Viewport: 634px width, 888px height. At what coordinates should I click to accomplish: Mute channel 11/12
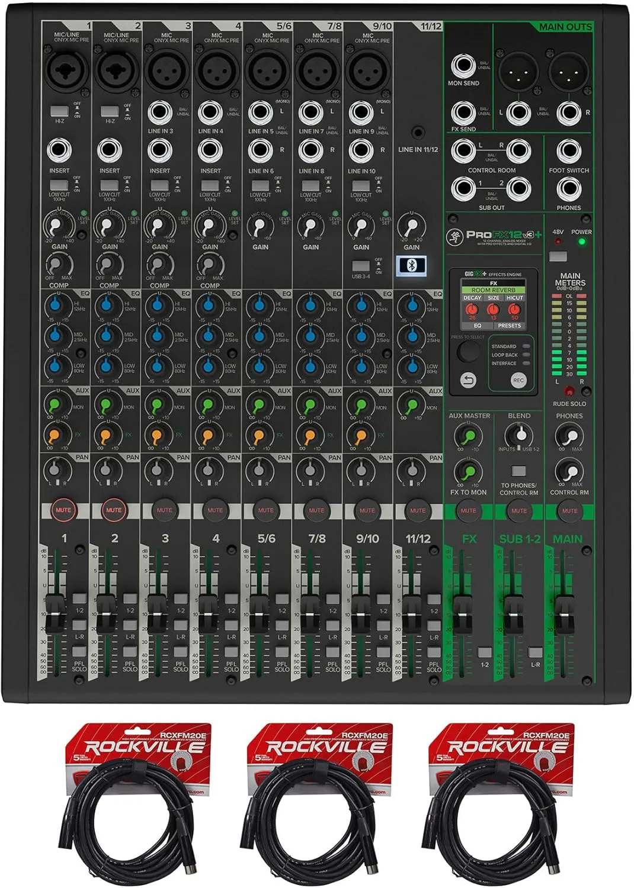click(x=417, y=510)
